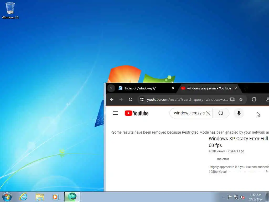Search with voice microphone button

pos(239,113)
